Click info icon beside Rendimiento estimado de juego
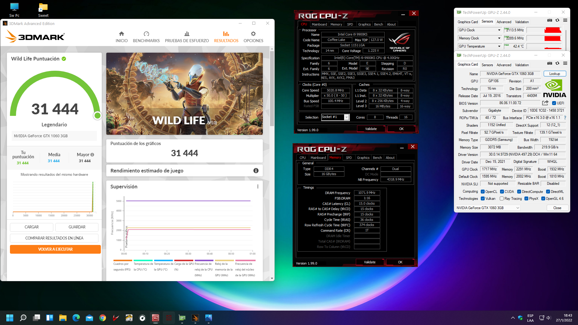578x325 pixels. (x=256, y=171)
